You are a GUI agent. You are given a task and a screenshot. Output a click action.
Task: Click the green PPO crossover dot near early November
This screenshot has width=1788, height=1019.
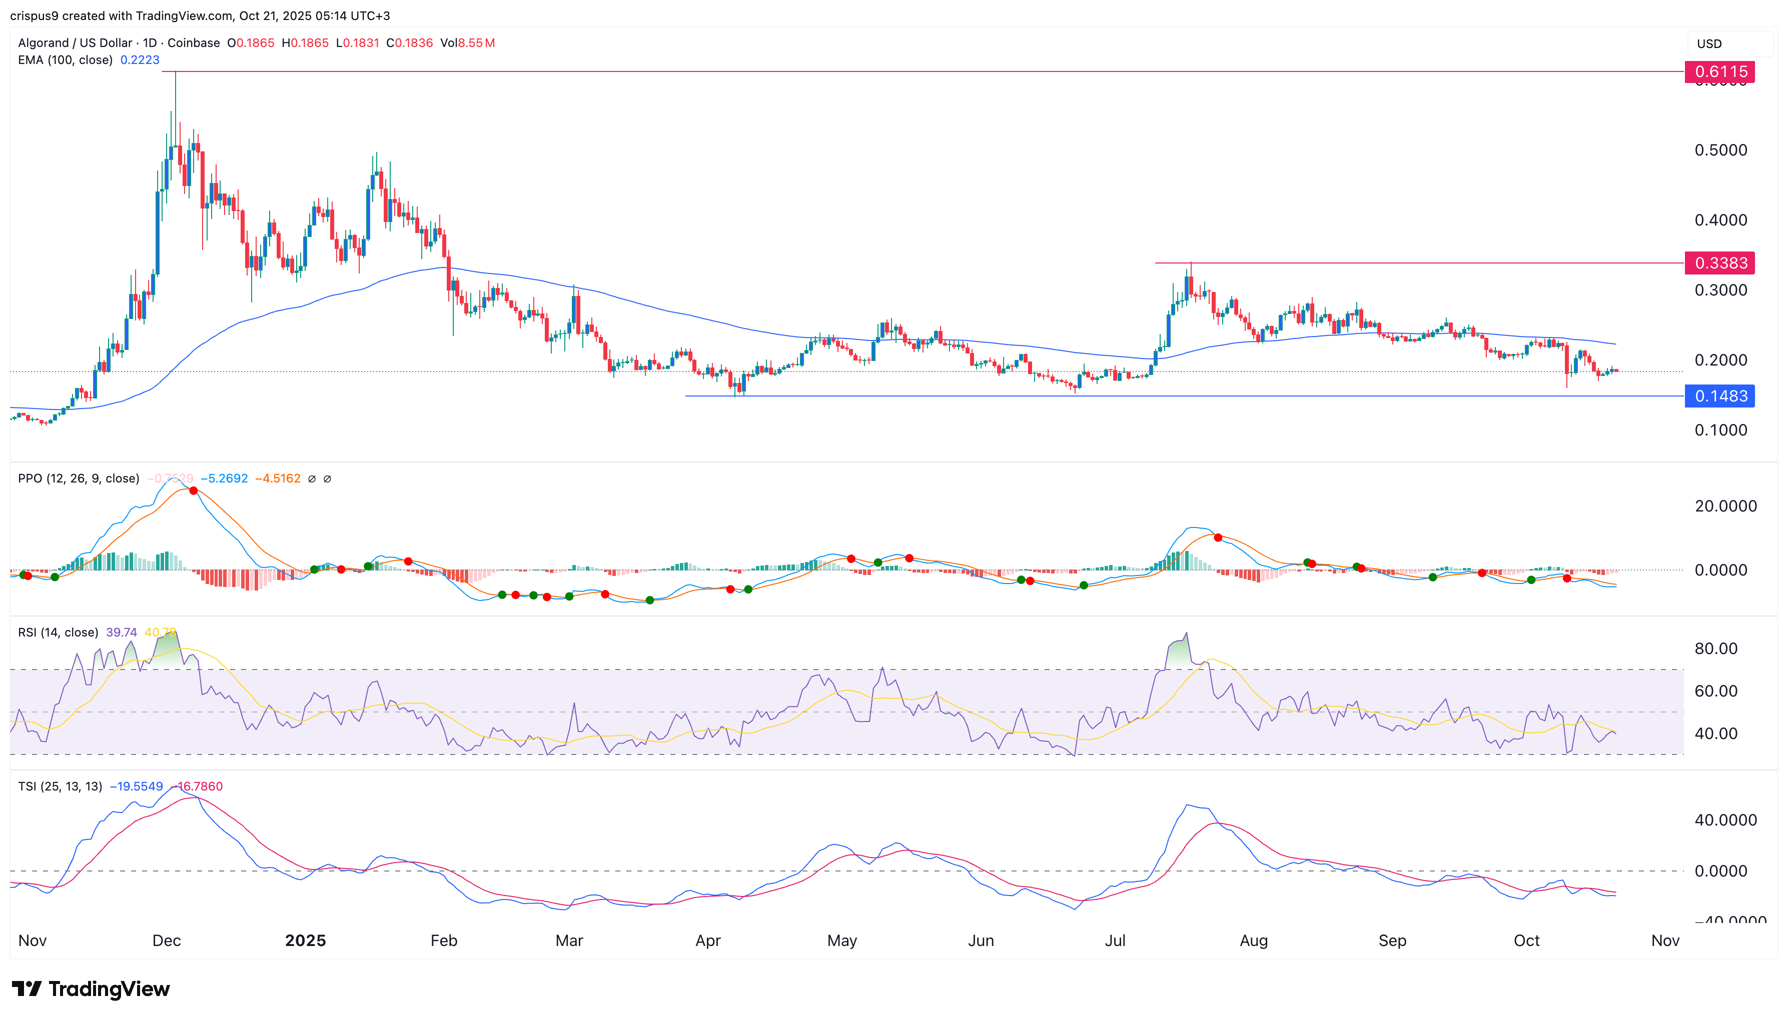click(x=55, y=576)
